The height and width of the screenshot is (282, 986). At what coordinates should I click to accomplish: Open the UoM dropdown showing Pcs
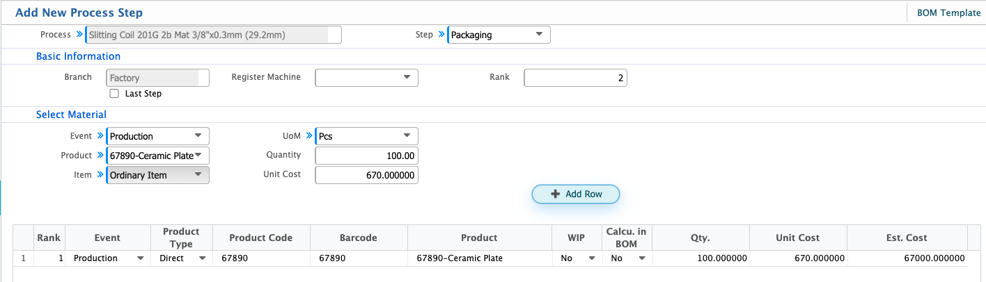[367, 136]
